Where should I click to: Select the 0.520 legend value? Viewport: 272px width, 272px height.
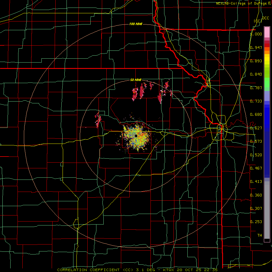[256, 155]
